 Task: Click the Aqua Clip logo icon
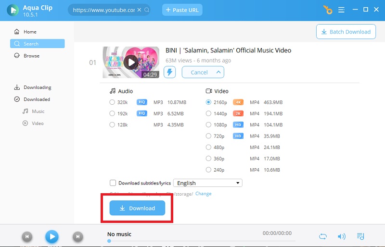point(13,10)
